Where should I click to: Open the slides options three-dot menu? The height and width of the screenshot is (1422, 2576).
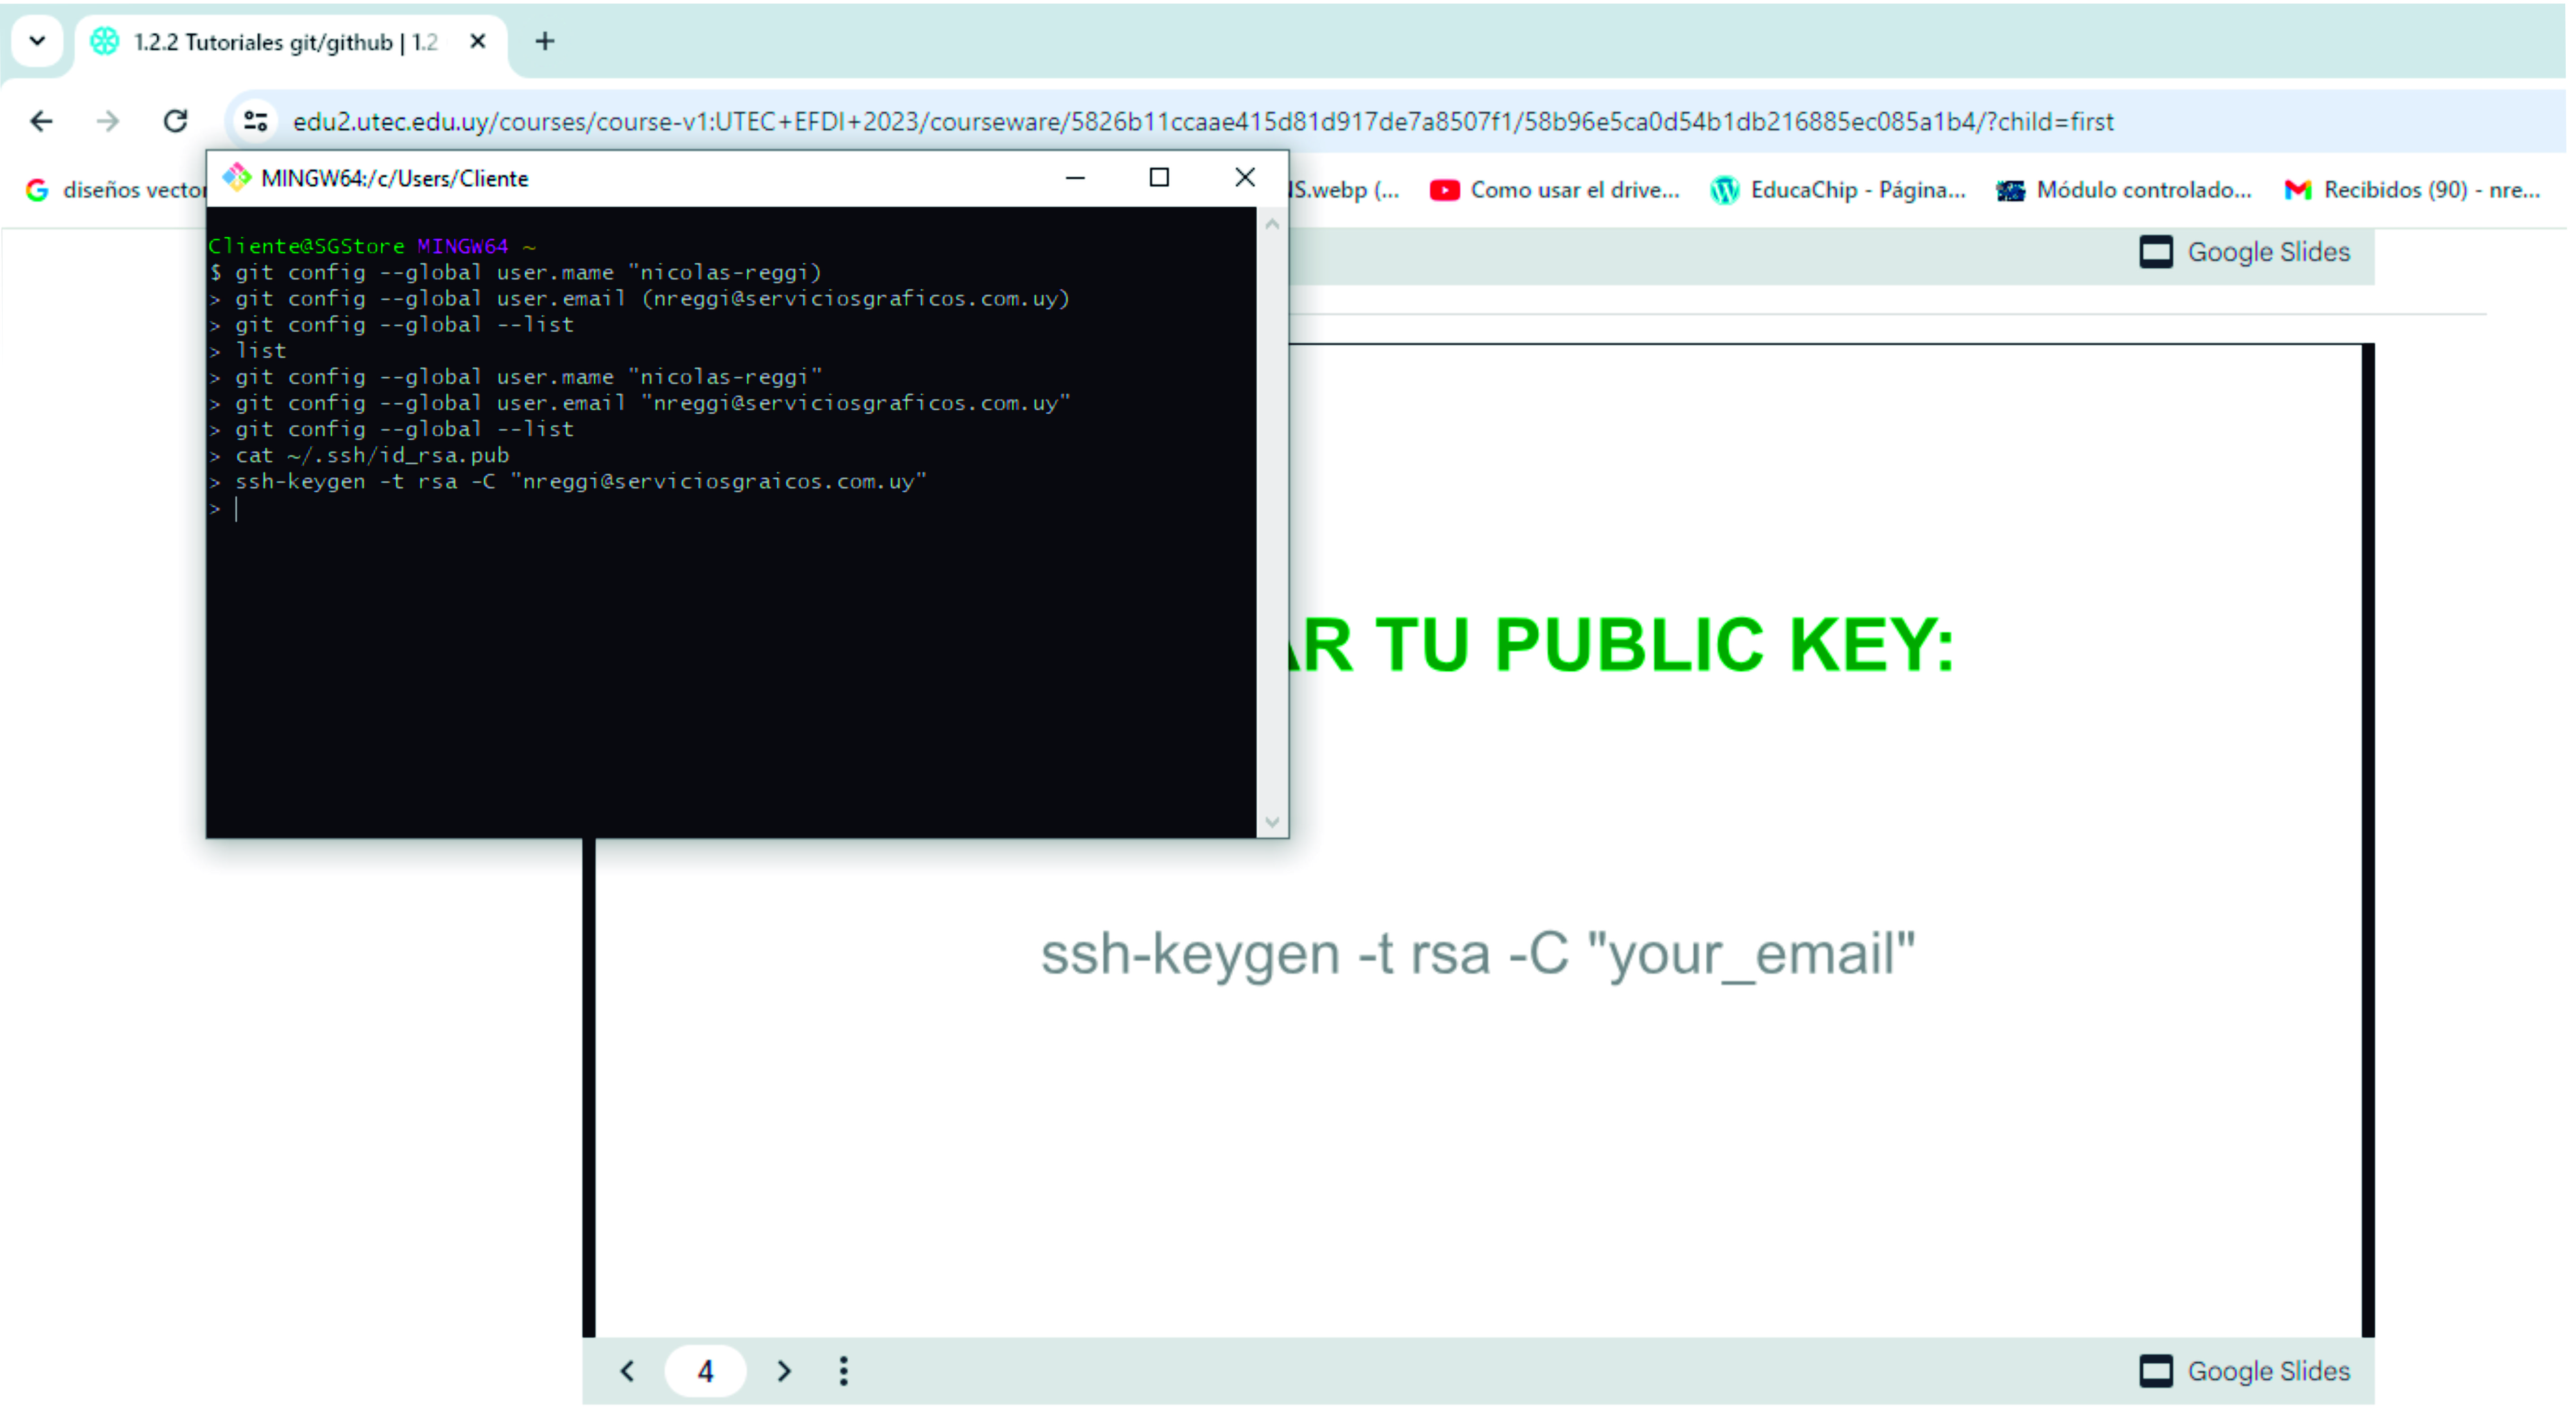click(x=844, y=1372)
